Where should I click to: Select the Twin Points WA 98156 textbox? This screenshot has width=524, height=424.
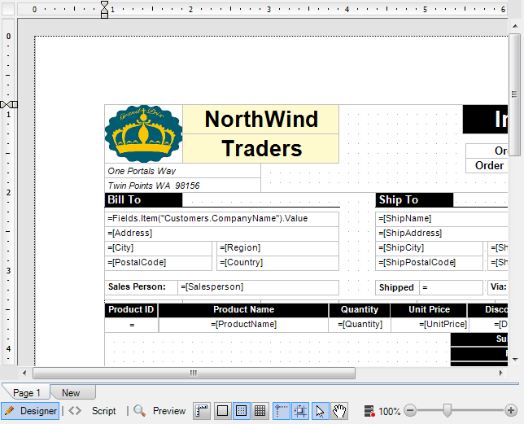(x=182, y=186)
